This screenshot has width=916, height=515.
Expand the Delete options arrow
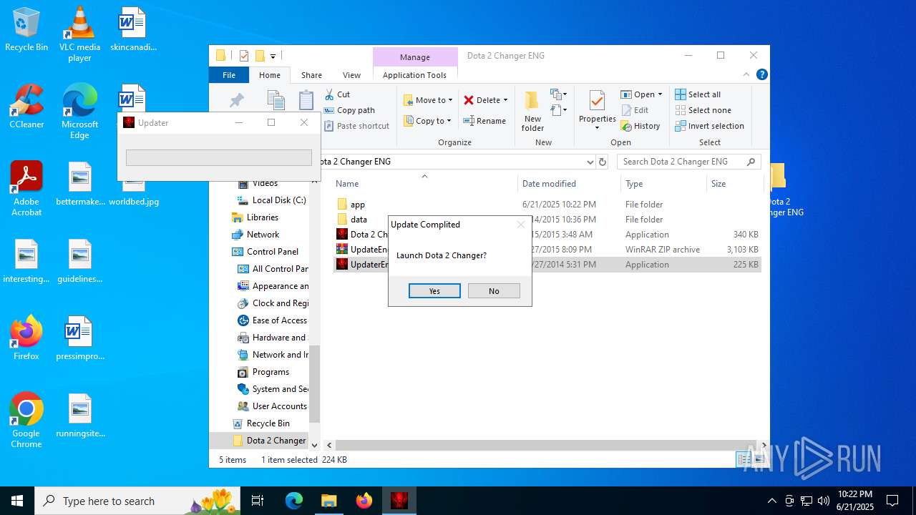tap(505, 100)
